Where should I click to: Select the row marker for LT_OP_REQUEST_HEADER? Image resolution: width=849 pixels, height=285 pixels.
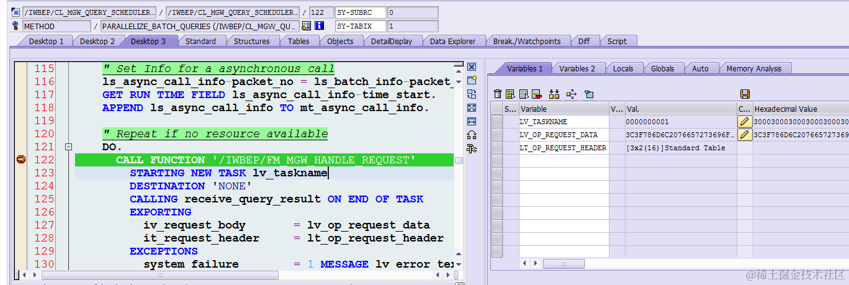(x=497, y=148)
